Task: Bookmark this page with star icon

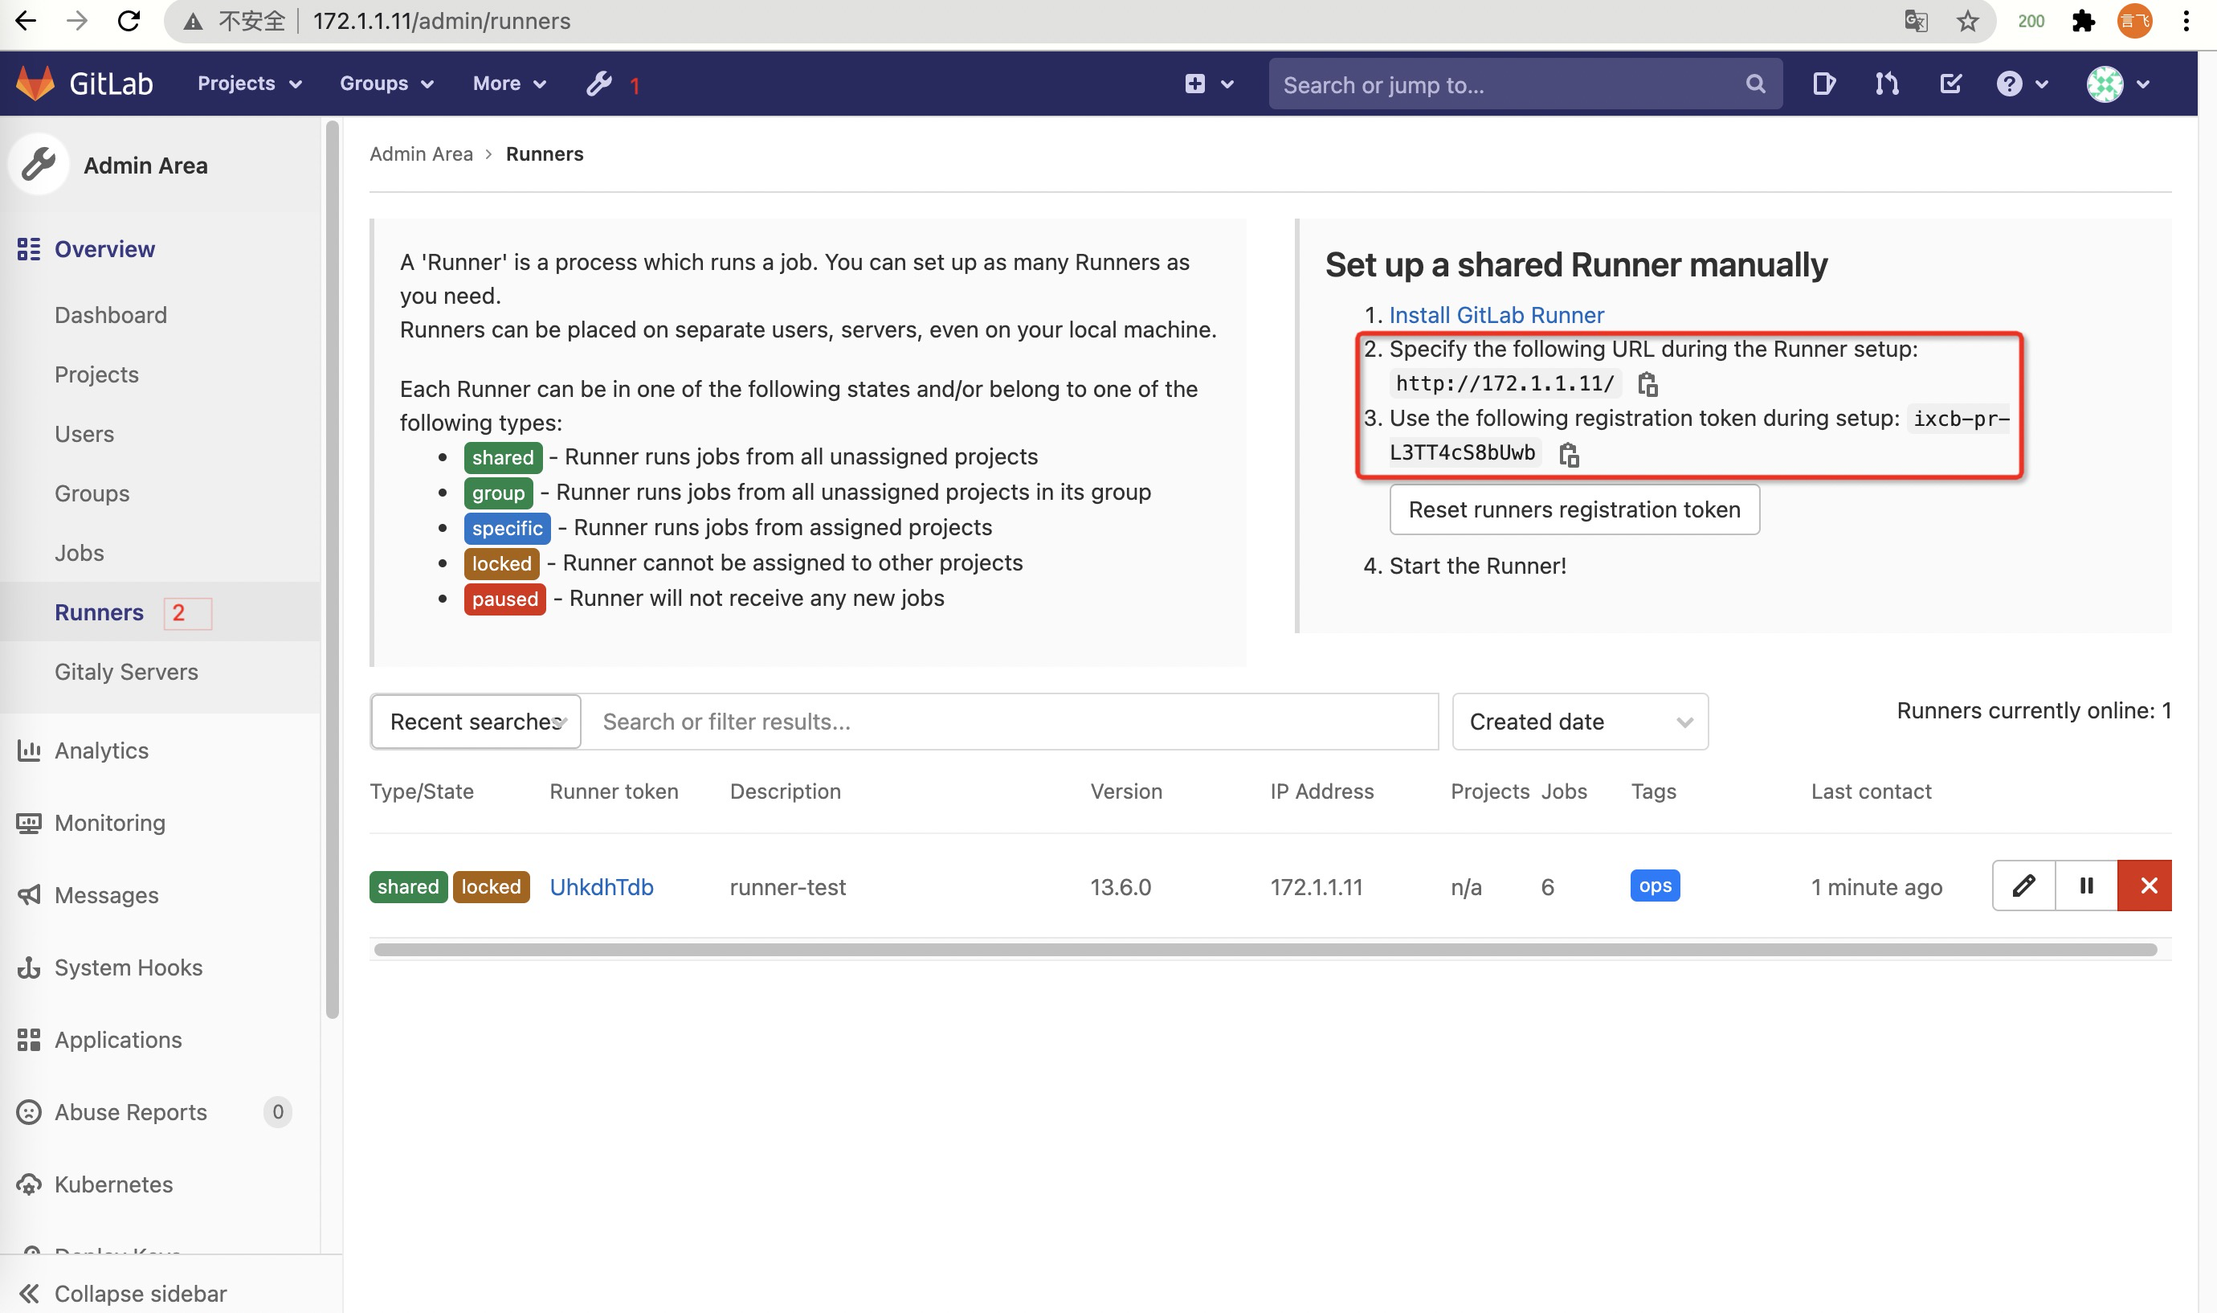Action: click(1966, 20)
